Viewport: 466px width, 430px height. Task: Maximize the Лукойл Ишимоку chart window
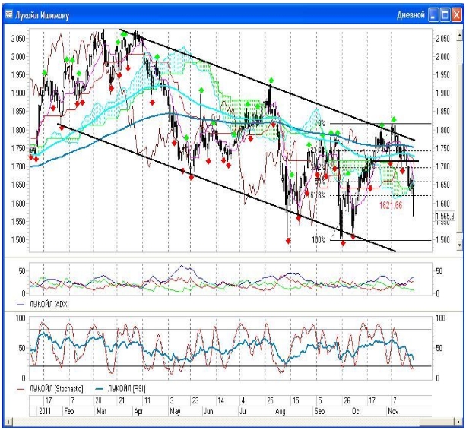[x=445, y=15]
